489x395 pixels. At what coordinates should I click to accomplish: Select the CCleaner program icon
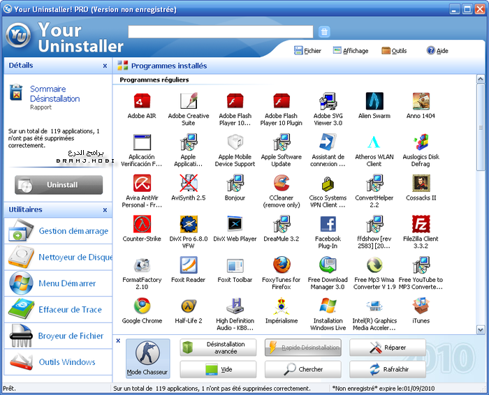[x=280, y=184]
